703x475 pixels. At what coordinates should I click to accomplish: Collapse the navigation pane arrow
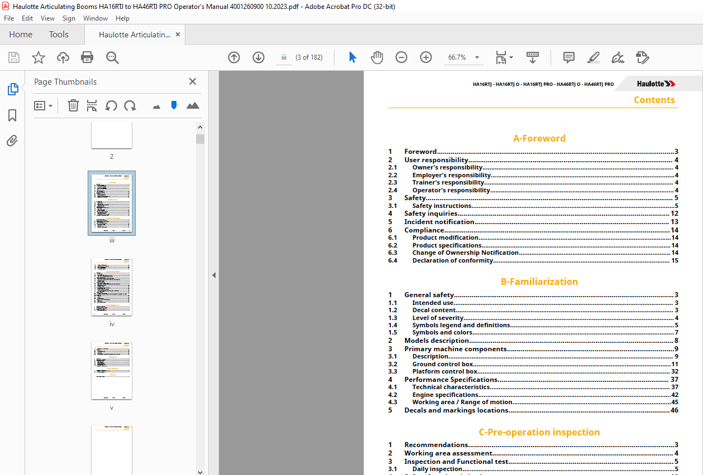[213, 275]
